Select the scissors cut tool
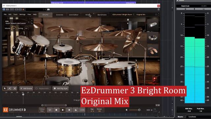 [15, 89]
